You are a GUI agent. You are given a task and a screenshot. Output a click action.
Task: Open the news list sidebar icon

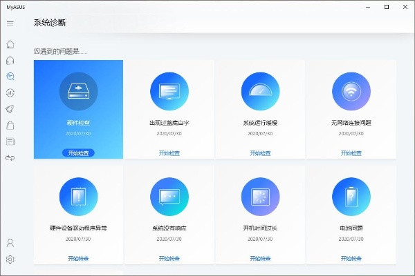[x=10, y=141]
